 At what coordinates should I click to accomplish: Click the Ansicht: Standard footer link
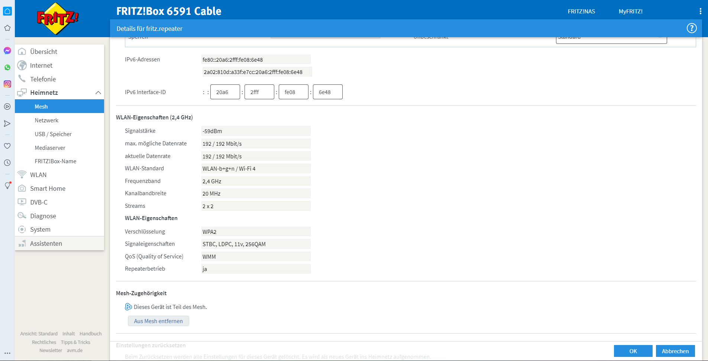[39, 333]
